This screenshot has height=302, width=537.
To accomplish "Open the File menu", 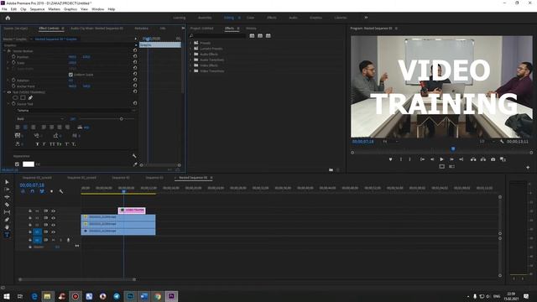I will [x=4, y=9].
